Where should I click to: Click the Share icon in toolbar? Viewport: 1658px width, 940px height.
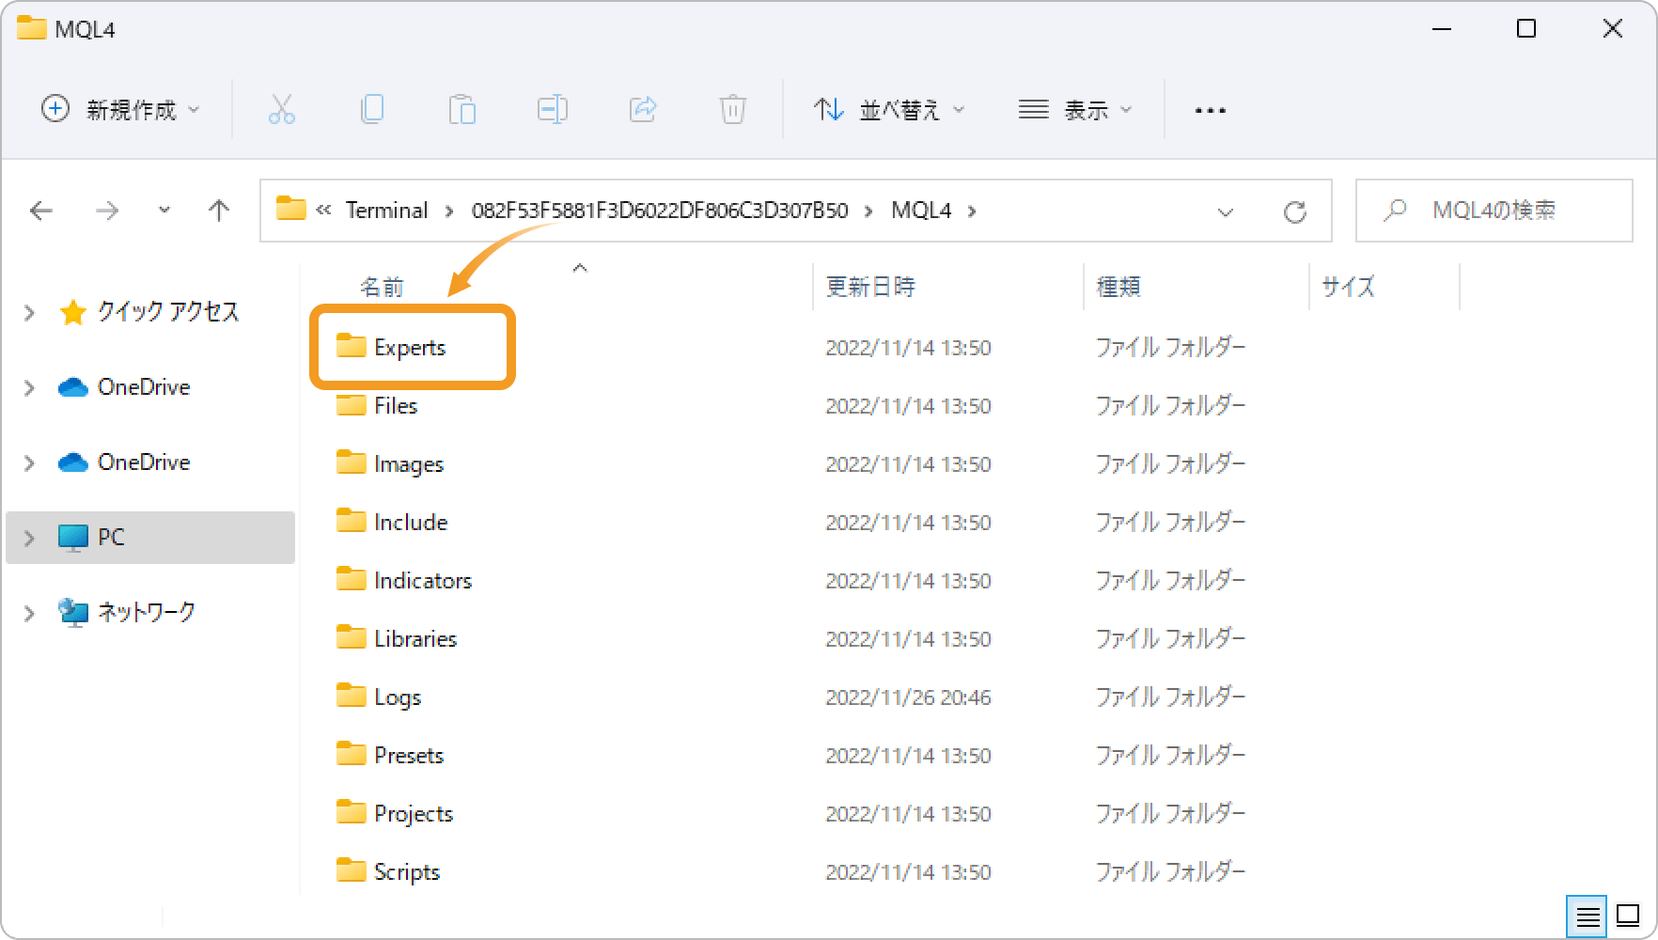click(643, 110)
